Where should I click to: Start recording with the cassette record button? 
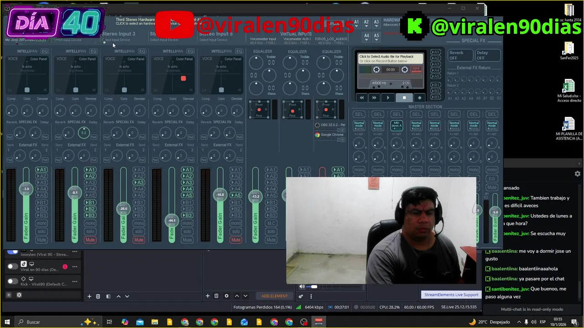tap(420, 97)
